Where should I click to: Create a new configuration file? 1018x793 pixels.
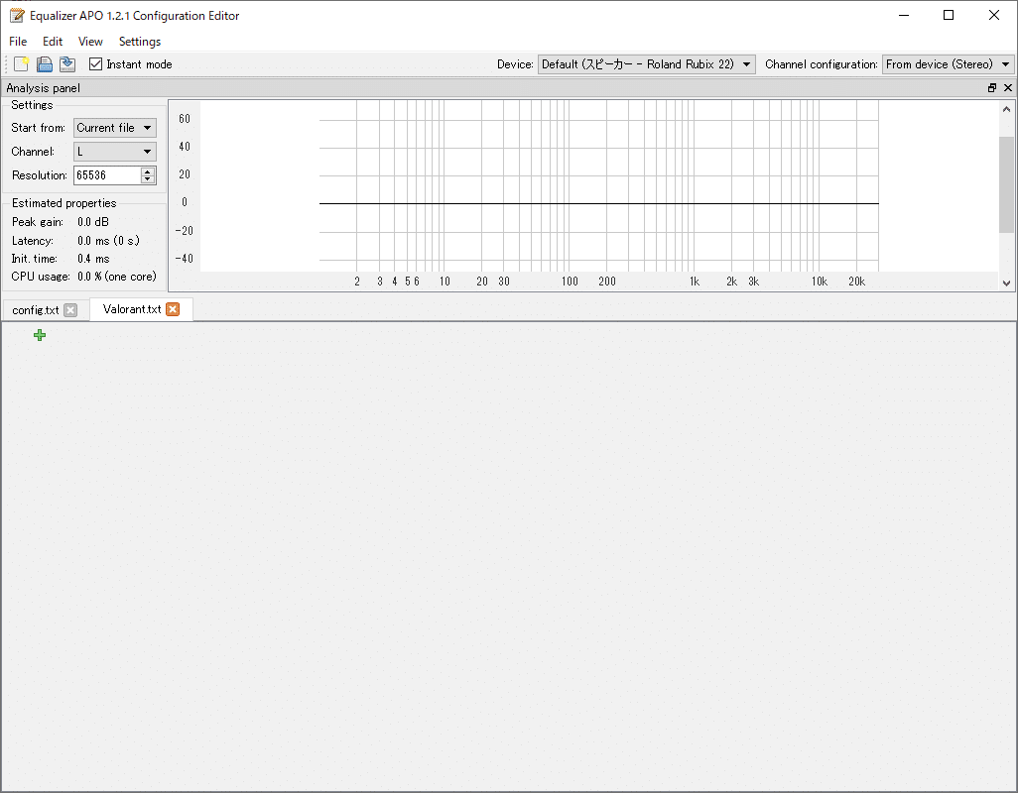(x=22, y=64)
